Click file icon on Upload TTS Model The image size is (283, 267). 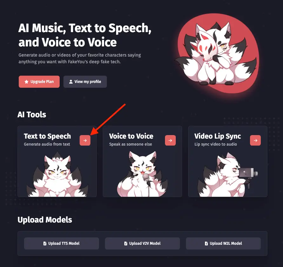[x=45, y=243]
